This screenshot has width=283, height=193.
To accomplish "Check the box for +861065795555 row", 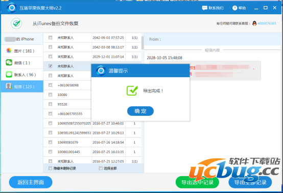I will coord(51,114).
